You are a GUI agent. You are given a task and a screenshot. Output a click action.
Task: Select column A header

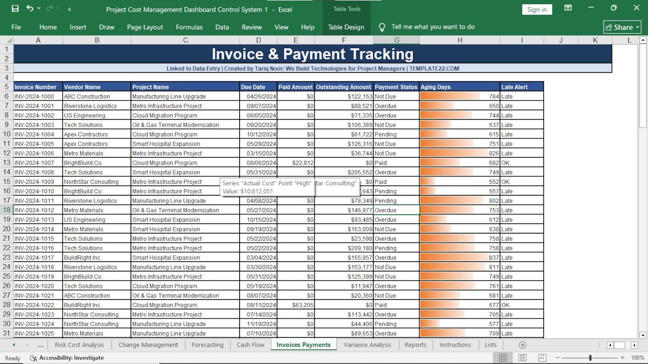click(38, 40)
